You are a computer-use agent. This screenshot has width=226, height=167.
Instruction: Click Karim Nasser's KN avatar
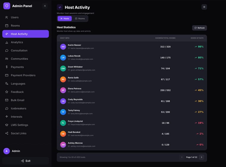(63, 47)
